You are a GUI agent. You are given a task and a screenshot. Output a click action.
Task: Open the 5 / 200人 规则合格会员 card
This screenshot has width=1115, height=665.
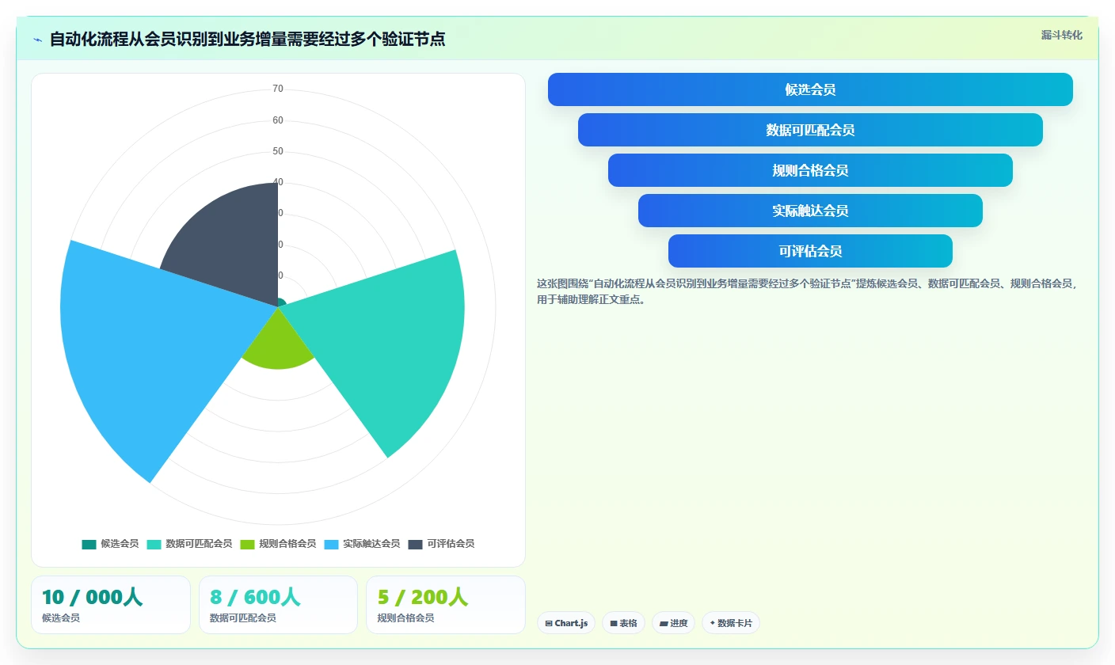click(446, 605)
